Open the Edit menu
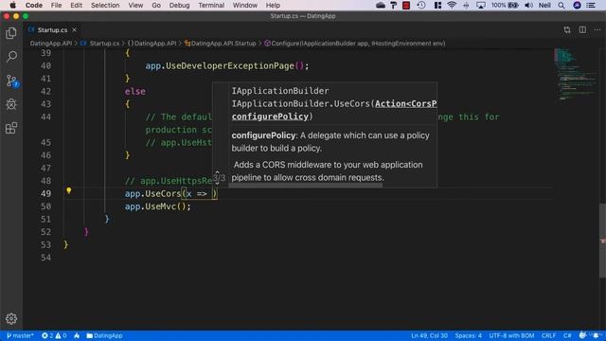This screenshot has width=606, height=341. coord(76,5)
